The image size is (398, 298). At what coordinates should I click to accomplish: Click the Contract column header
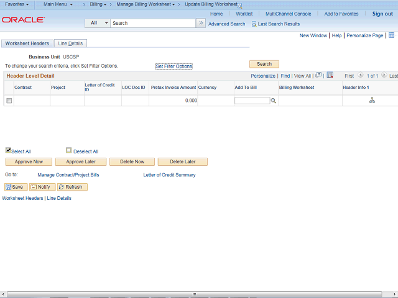23,88
